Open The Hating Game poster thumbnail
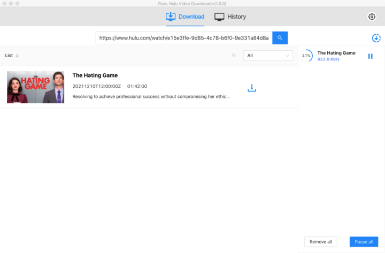 [x=35, y=87]
